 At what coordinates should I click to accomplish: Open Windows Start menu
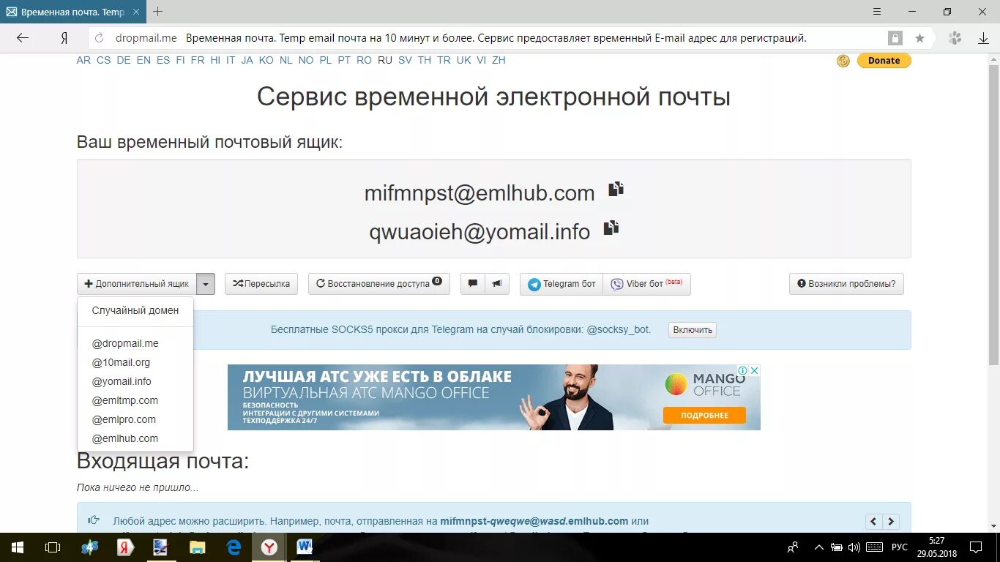17,547
